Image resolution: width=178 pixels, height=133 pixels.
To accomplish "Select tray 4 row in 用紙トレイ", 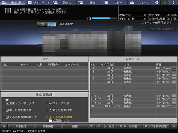I will pyautogui.click(x=133, y=78).
